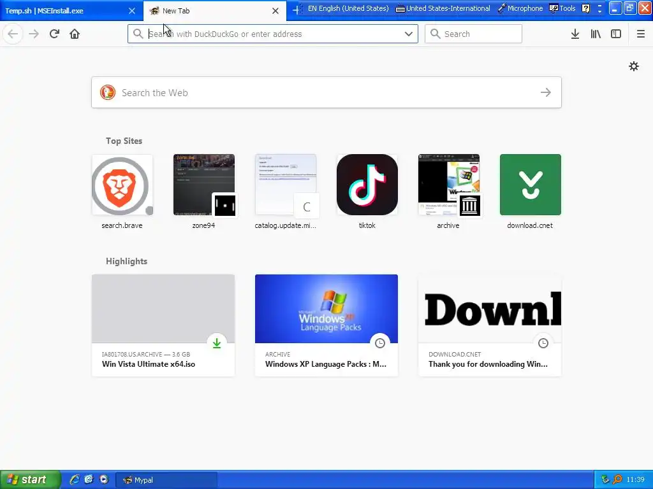Open language bar Help icon
The height and width of the screenshot is (489, 653).
(x=586, y=8)
